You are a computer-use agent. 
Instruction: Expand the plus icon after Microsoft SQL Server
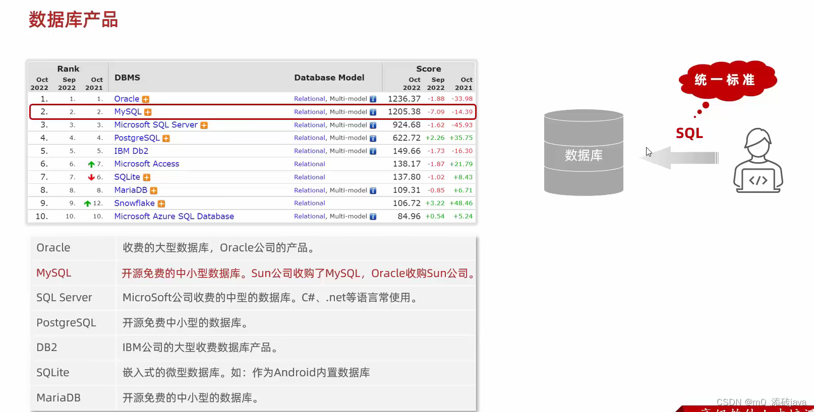pos(204,125)
